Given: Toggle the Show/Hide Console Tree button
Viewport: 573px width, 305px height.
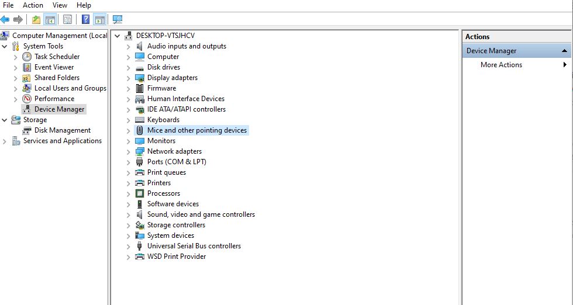Looking at the screenshot, I should (x=50, y=19).
